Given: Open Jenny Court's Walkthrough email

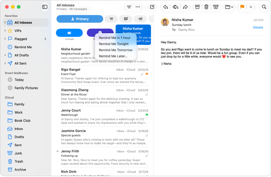Looking at the screenshot, I should tap(105, 116).
